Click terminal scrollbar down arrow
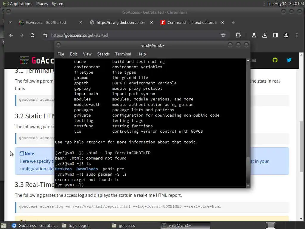Screen dimensions: 305x229 248,186
